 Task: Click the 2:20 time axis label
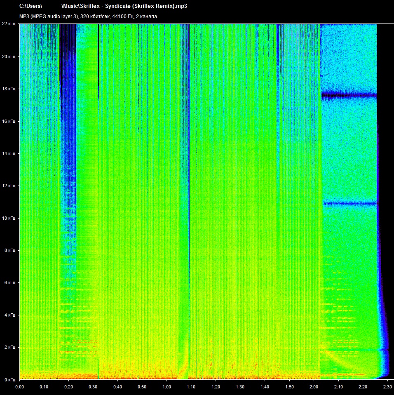point(363,387)
